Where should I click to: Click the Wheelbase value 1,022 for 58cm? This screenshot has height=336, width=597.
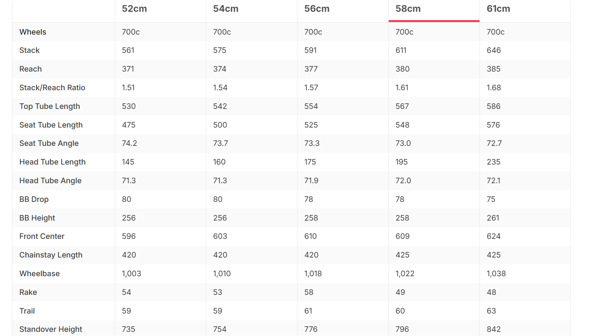point(405,274)
